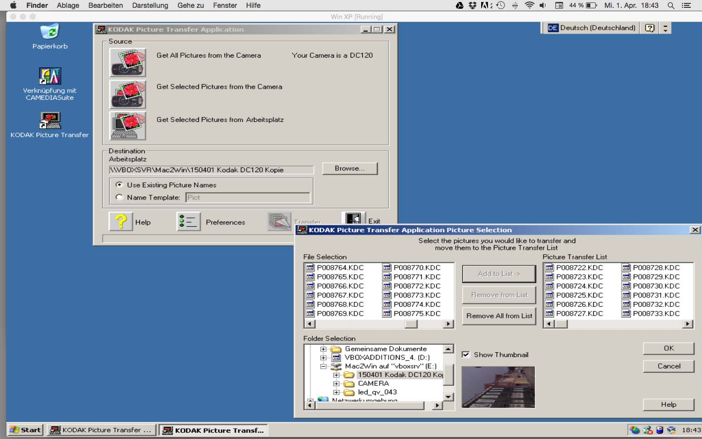Screen dimensions: 702x439
Task: Select the KODAK Picture Transfer desktop icon
Action: [50, 120]
